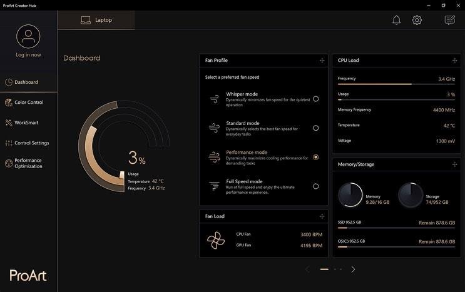Click the WorkSmart sidebar icon

pyautogui.click(x=9, y=123)
